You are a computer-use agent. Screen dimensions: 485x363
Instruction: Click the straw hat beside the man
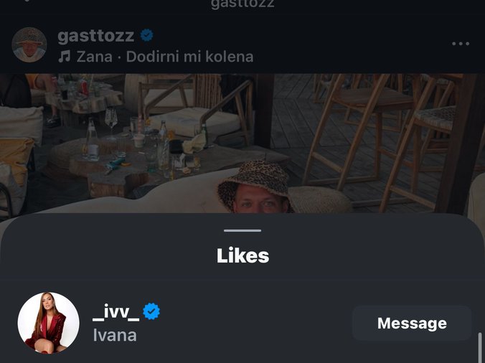pos(320,199)
